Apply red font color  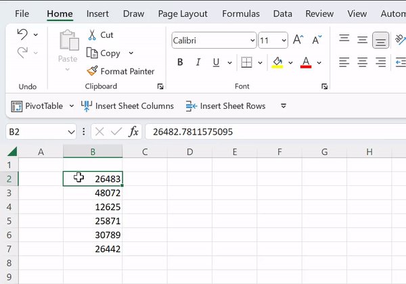point(306,62)
